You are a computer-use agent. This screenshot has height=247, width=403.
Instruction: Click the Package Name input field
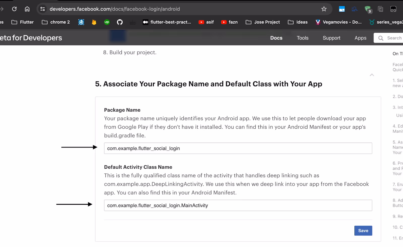238,148
